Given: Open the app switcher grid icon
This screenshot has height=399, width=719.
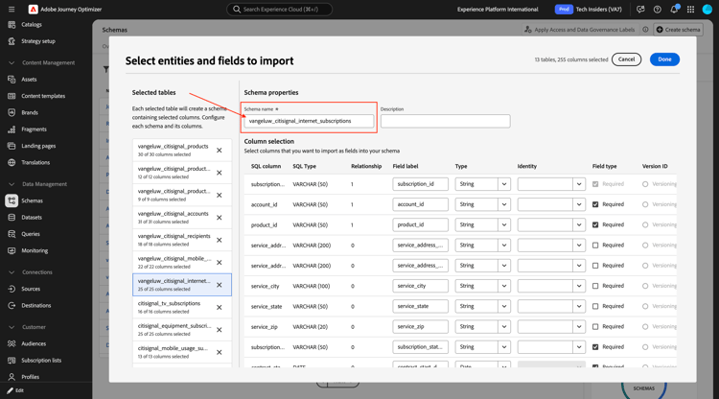Looking at the screenshot, I should pyautogui.click(x=690, y=10).
